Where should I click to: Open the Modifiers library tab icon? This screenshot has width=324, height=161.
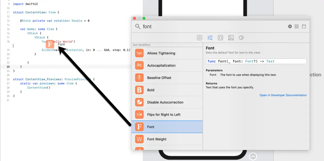210,37
